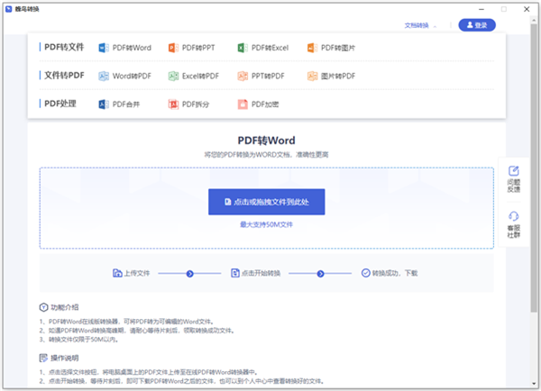
Task: Click the scrollbar down arrow
Action: pos(534,384)
